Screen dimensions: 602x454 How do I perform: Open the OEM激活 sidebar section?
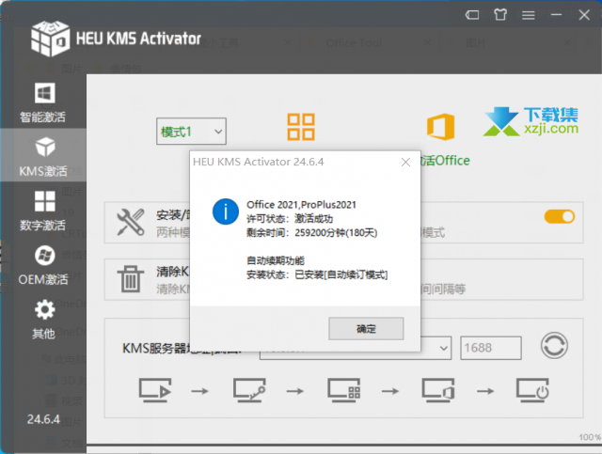(x=42, y=265)
